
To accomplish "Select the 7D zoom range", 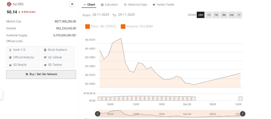I will 209,15.
